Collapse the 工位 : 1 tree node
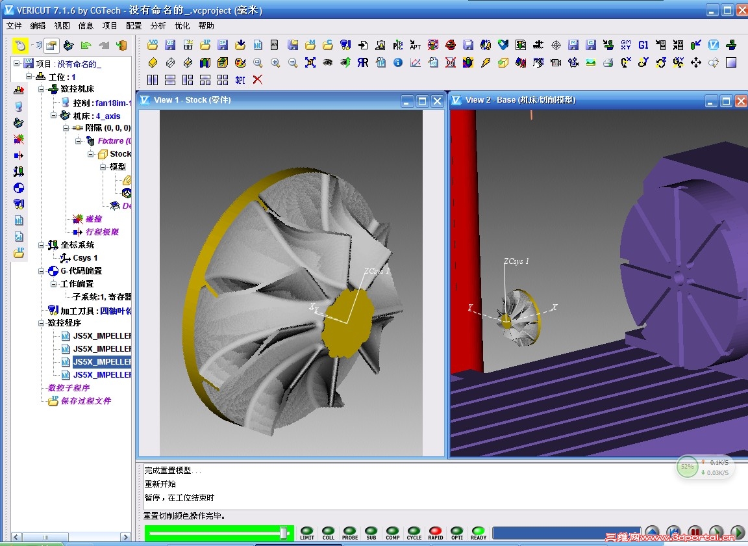748x546 pixels. click(29, 76)
